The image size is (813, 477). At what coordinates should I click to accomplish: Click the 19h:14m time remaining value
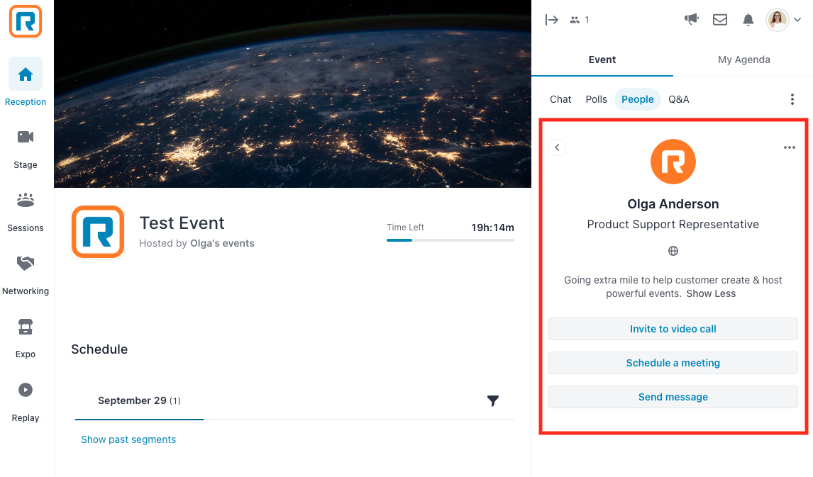pyautogui.click(x=492, y=228)
